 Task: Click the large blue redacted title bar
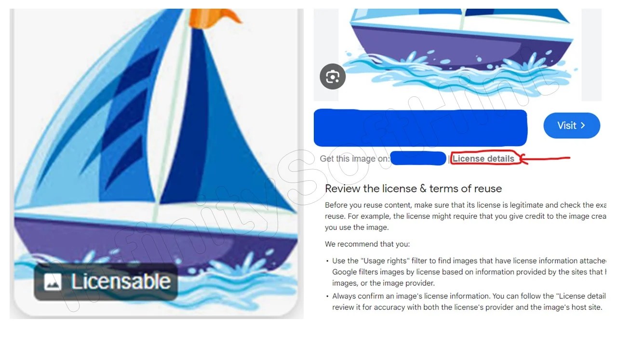(x=420, y=128)
